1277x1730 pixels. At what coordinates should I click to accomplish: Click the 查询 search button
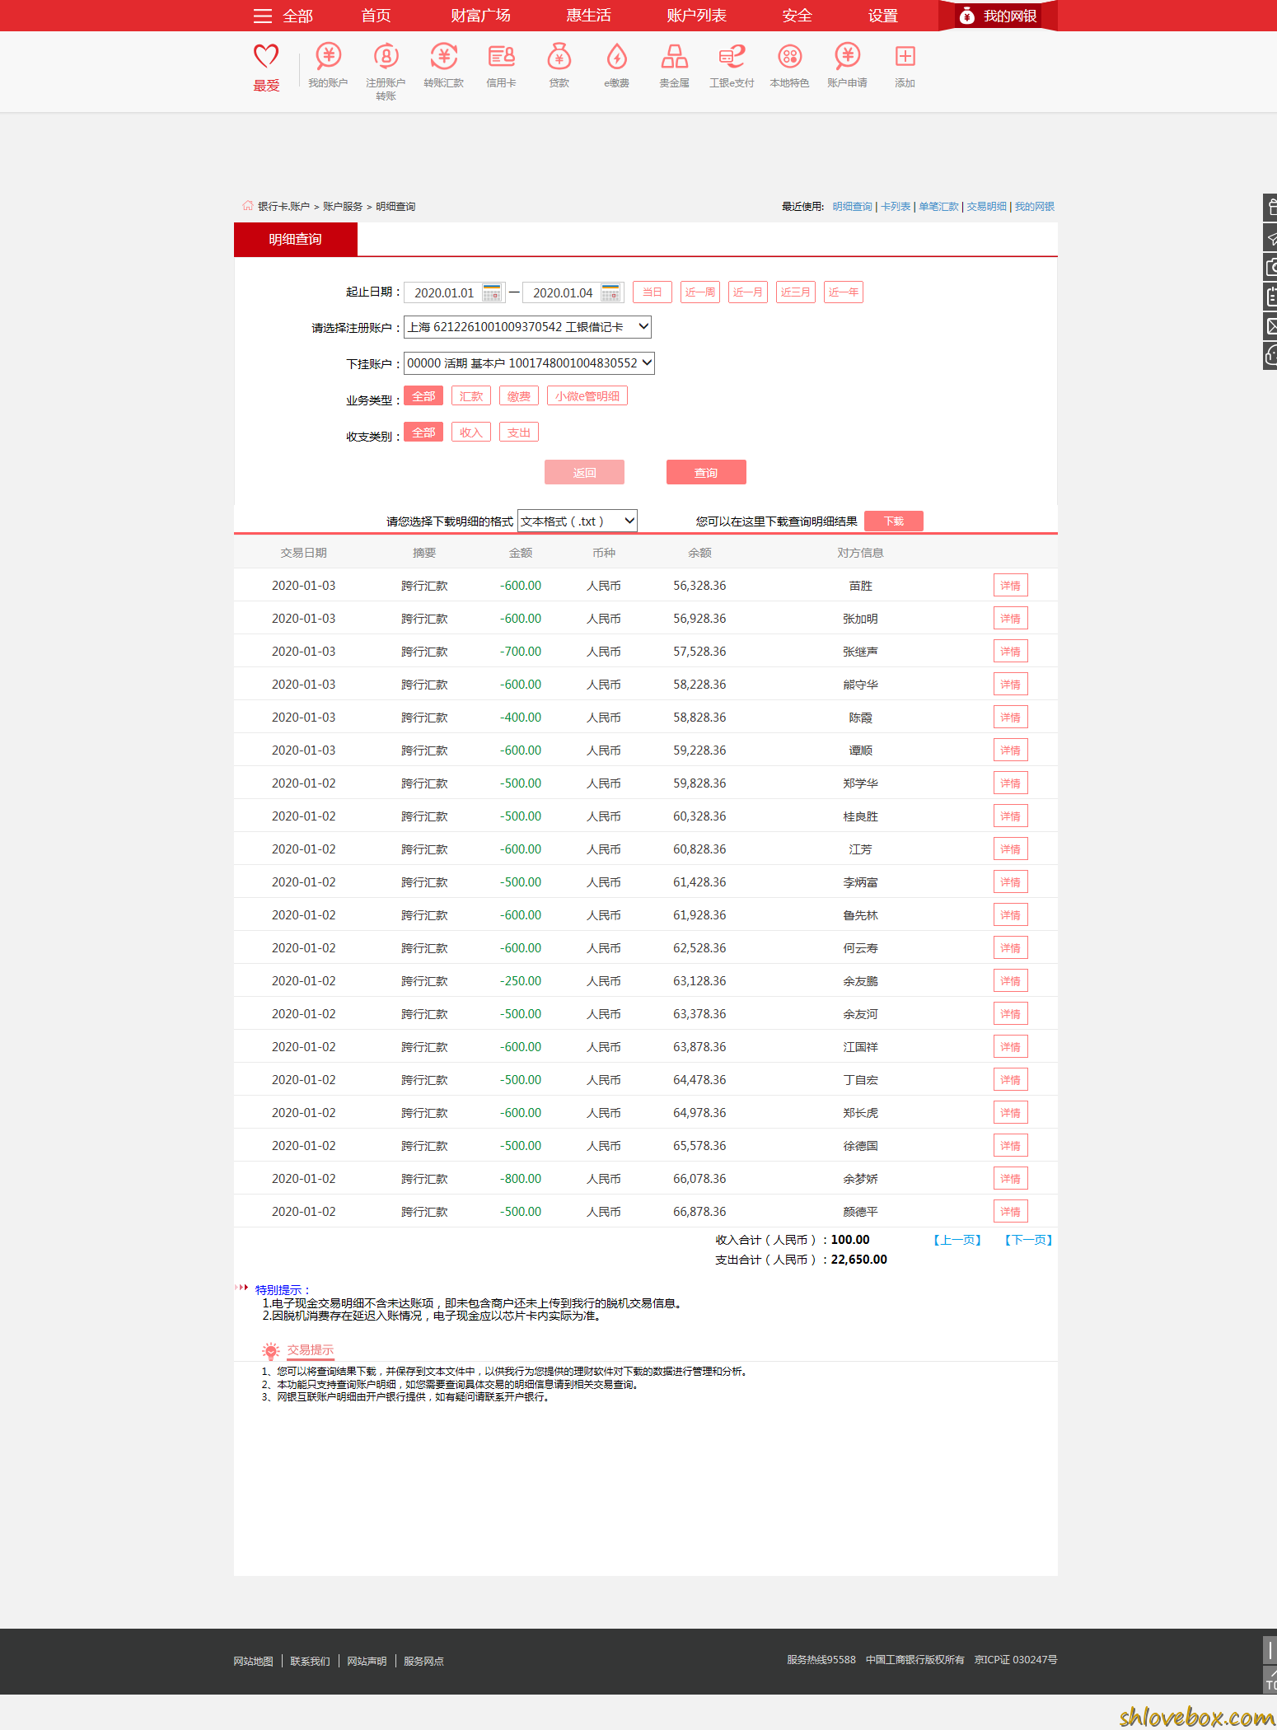(706, 472)
